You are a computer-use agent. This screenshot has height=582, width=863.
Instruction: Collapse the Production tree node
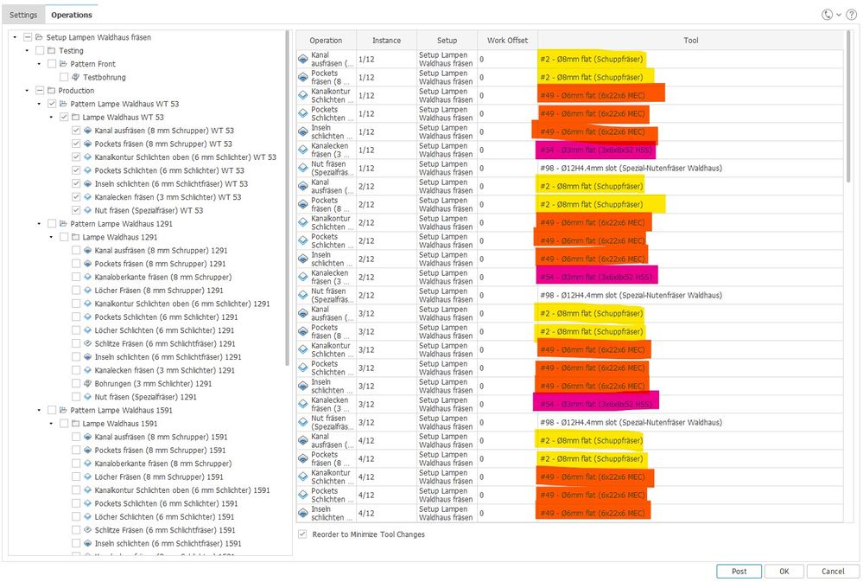coord(27,91)
